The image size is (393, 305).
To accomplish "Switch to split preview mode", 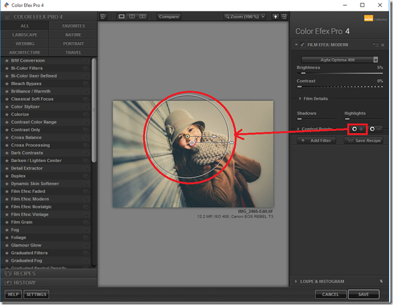I will [x=132, y=17].
